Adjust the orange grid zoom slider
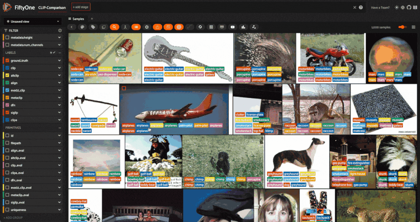This screenshot has height=222, width=420. point(402,27)
